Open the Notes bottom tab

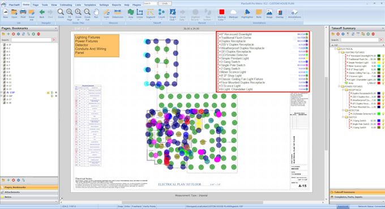(29, 197)
